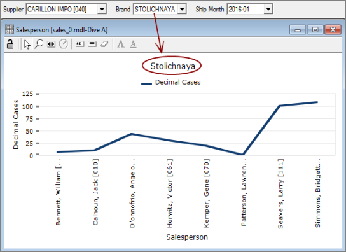Click the Decimal Cases legend line swatch
The image size is (346, 252).
click(146, 84)
